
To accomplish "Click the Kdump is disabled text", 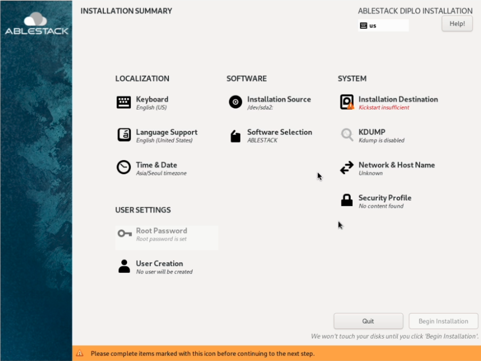I will pos(381,140).
